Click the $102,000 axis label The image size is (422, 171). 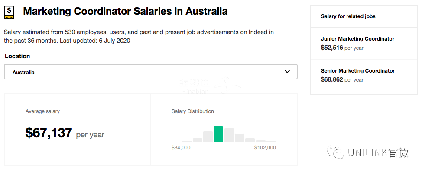(265, 148)
